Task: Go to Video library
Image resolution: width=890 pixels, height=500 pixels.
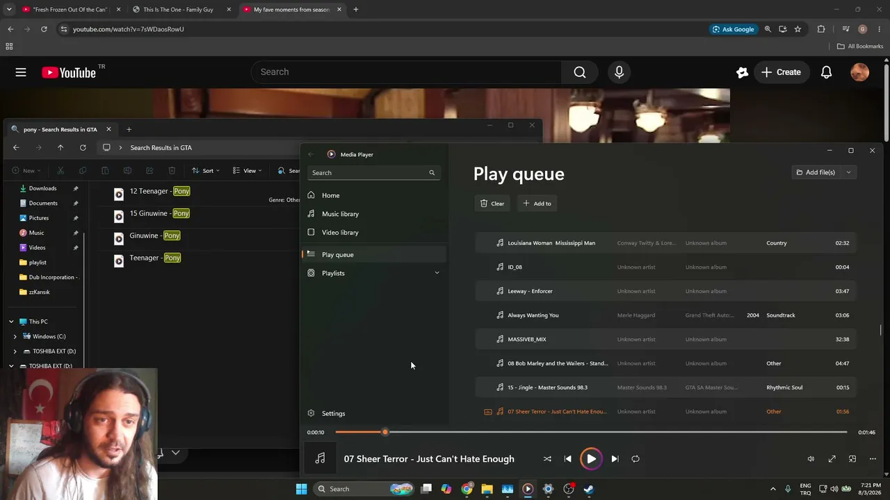Action: tap(374, 233)
